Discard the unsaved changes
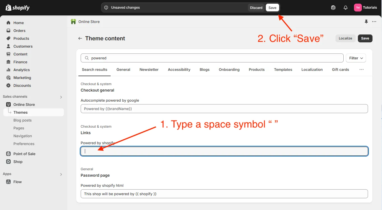 (256, 8)
